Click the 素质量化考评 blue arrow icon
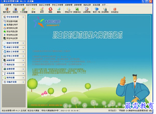This screenshot has height=114, width=156. coord(5,25)
